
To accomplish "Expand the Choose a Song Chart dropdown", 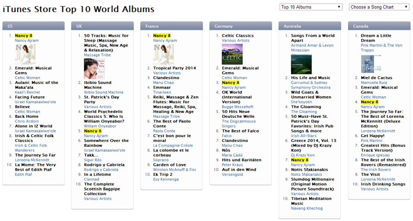I will (379, 7).
